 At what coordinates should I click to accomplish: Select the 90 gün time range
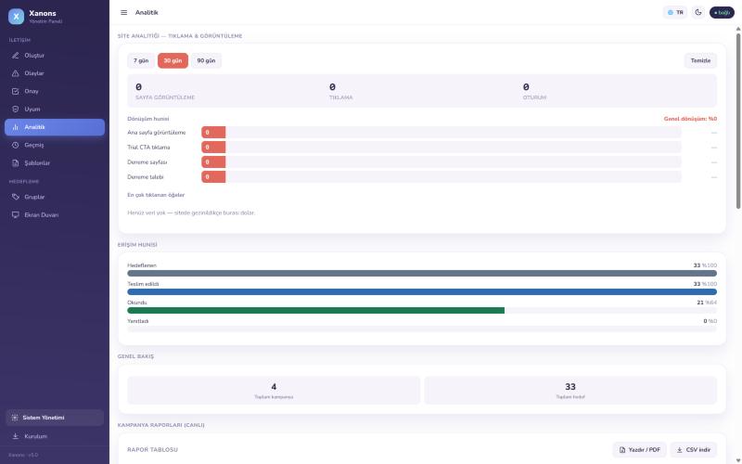pyautogui.click(x=206, y=60)
